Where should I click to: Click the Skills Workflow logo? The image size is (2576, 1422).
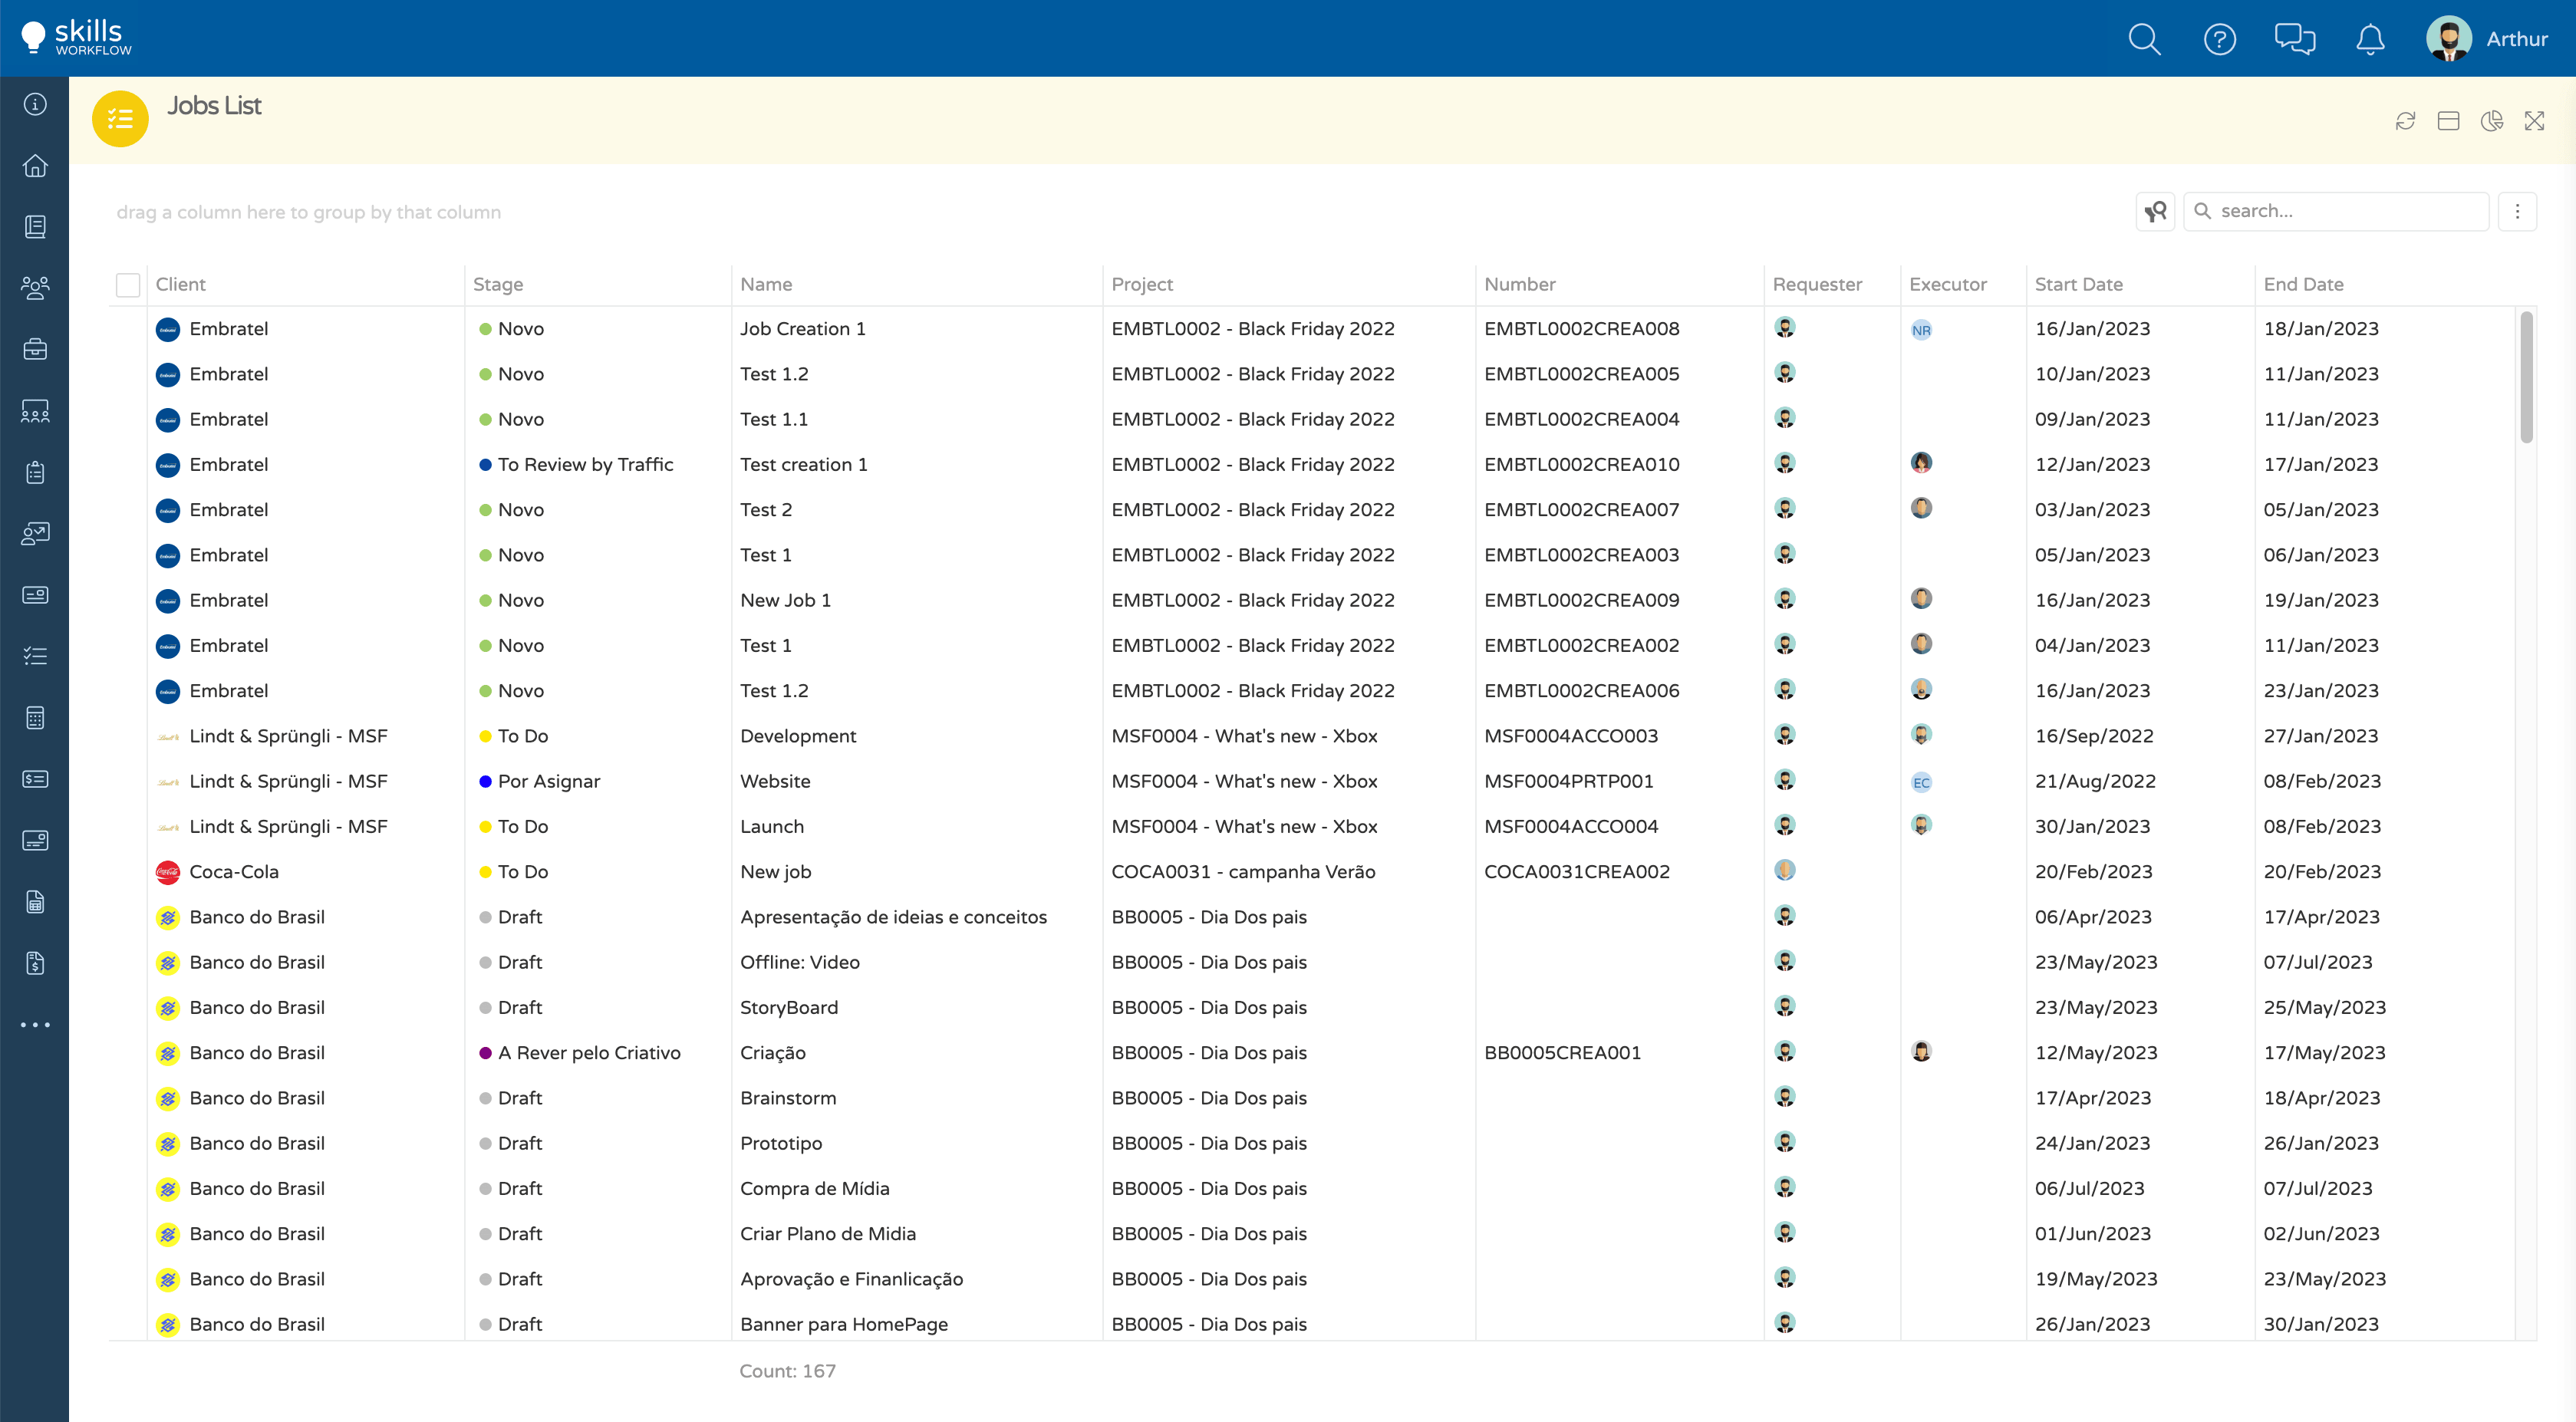(x=76, y=38)
